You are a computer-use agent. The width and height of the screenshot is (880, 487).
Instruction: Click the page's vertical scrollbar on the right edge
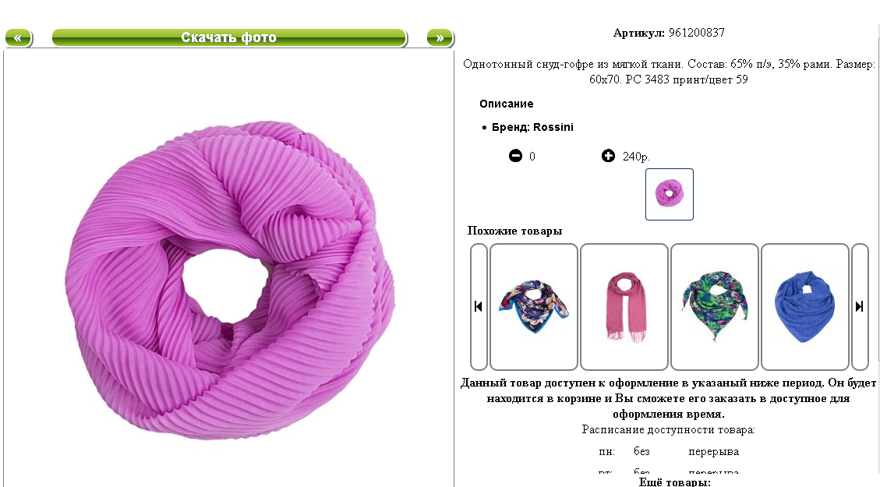point(877,185)
